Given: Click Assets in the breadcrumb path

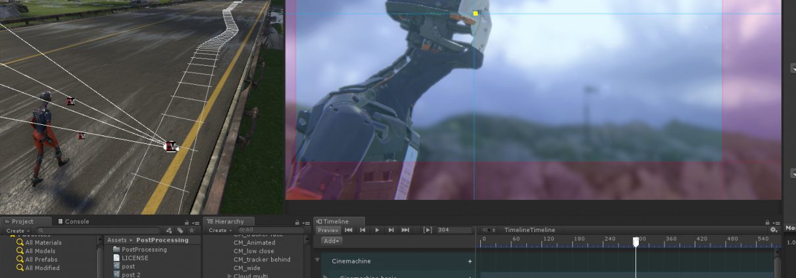Looking at the screenshot, I should (116, 241).
